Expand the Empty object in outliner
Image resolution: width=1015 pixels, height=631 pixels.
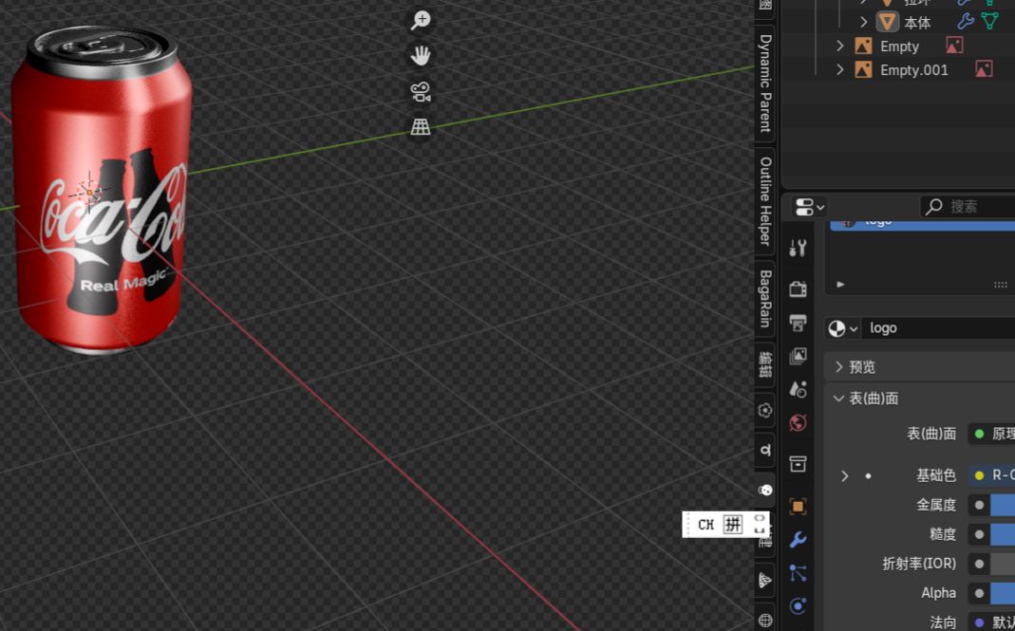839,46
